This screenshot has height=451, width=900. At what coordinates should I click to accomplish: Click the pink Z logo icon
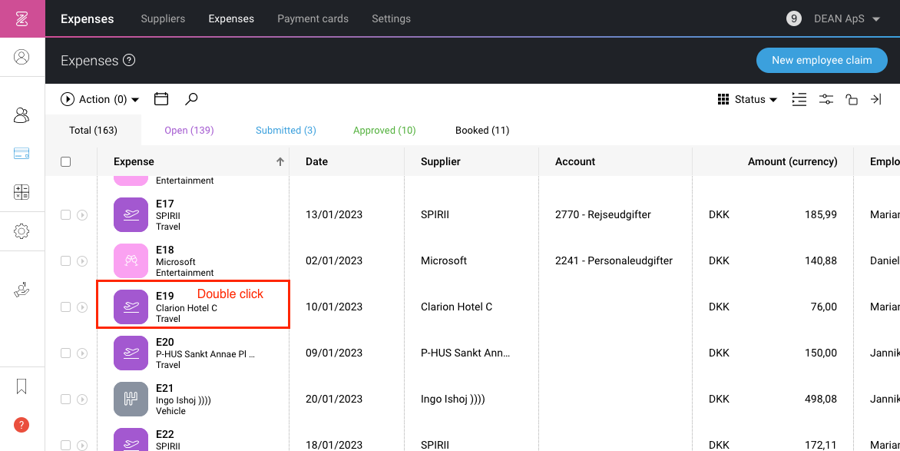coord(22,19)
